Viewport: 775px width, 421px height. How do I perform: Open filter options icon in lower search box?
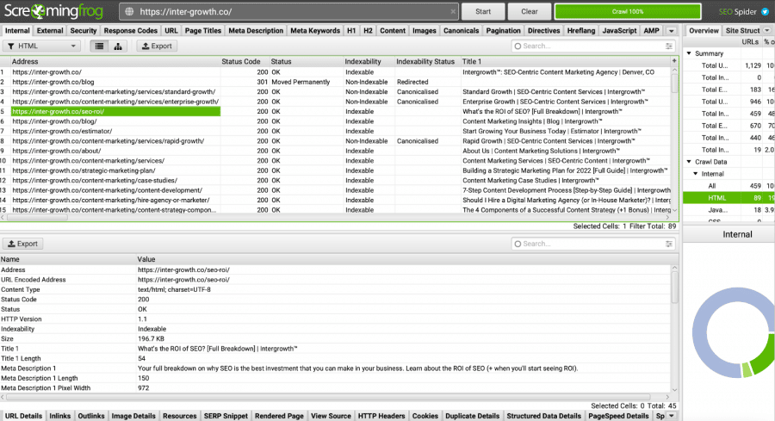[x=669, y=244]
